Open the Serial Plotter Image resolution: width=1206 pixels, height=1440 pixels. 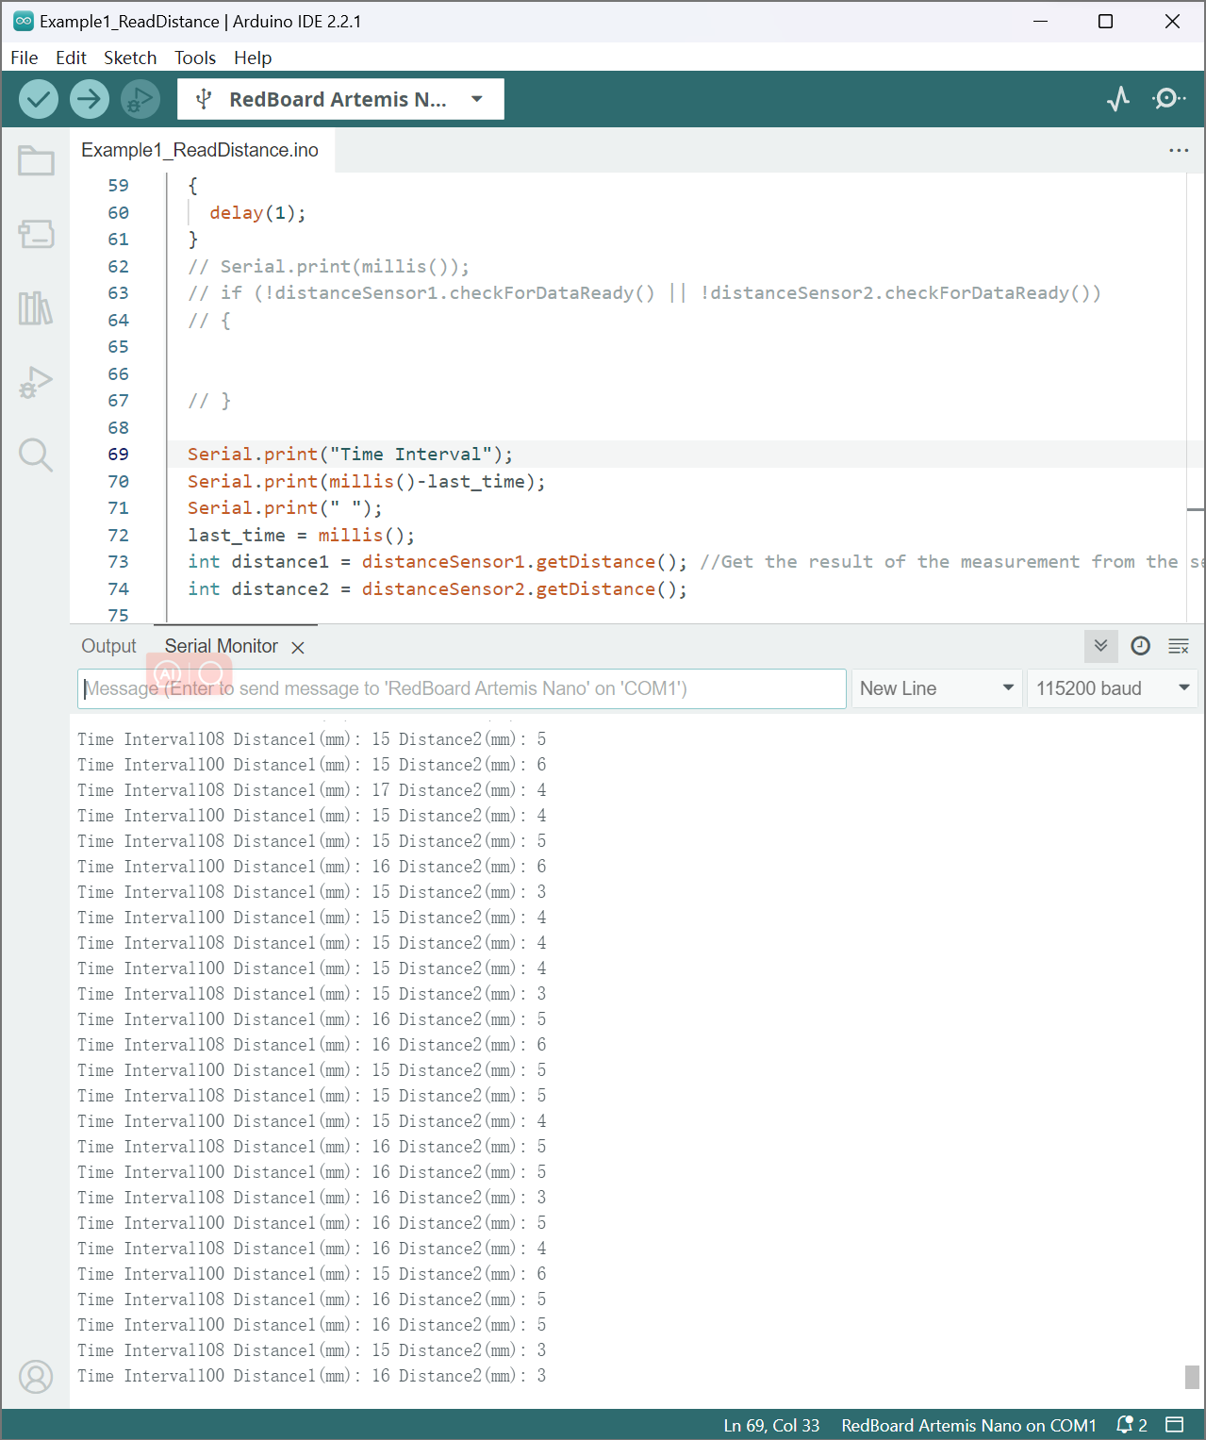(1118, 99)
